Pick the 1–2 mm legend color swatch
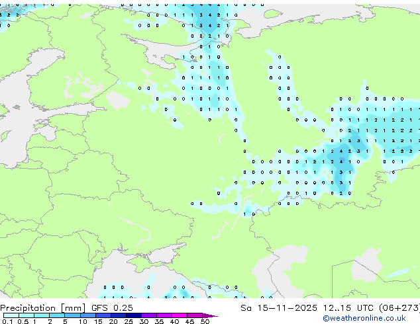 [x=42, y=315]
